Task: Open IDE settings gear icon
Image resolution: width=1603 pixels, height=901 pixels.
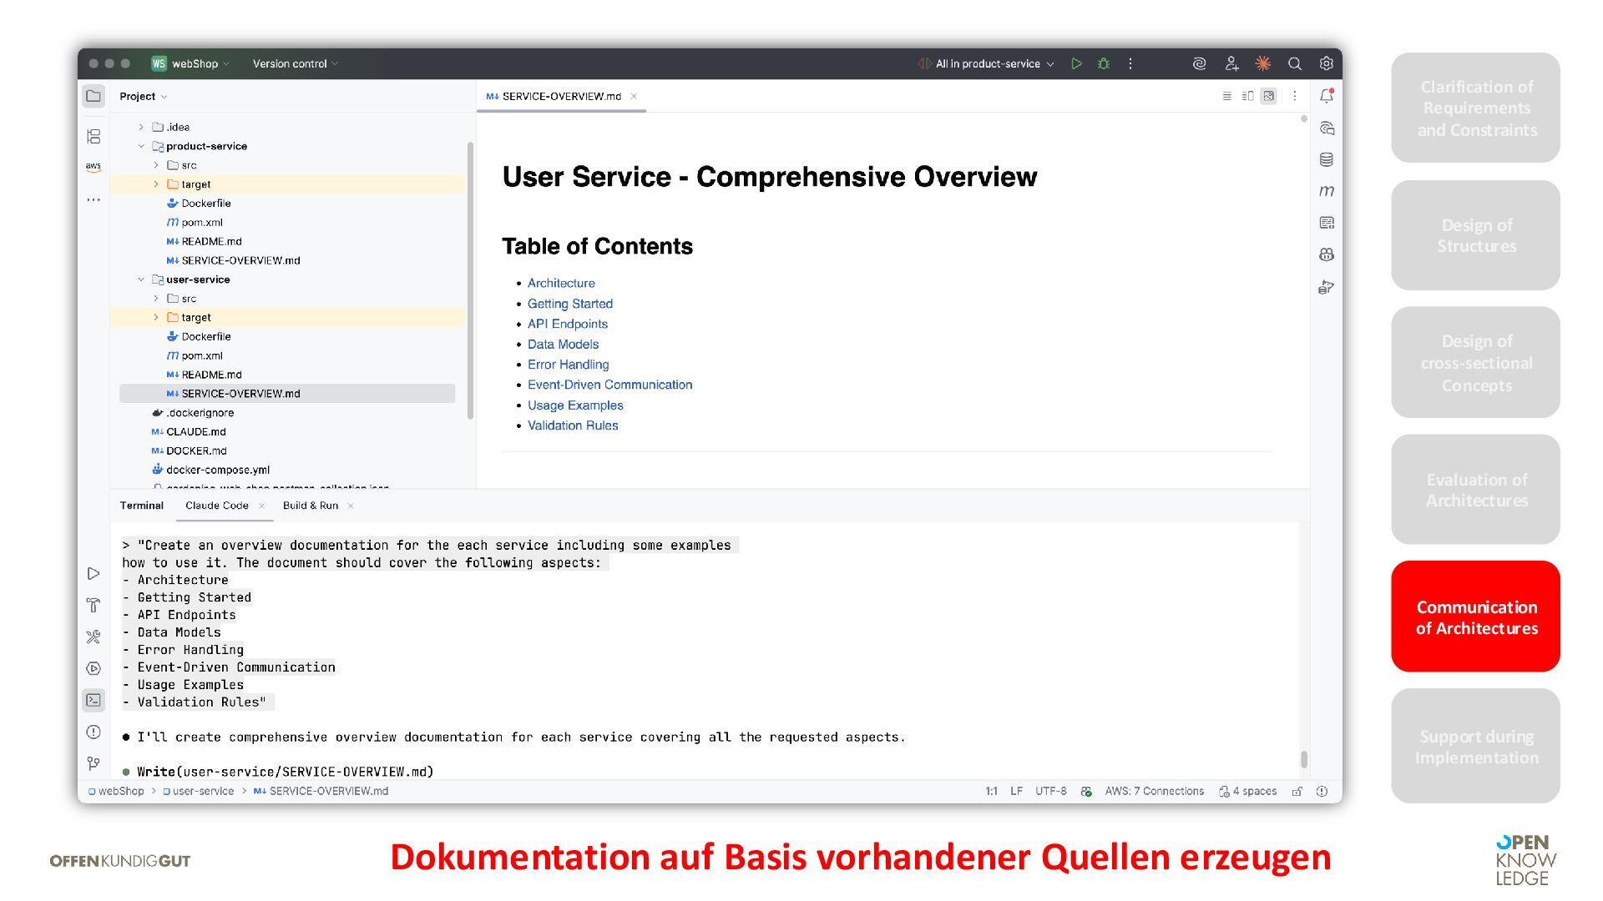Action: click(x=1326, y=63)
